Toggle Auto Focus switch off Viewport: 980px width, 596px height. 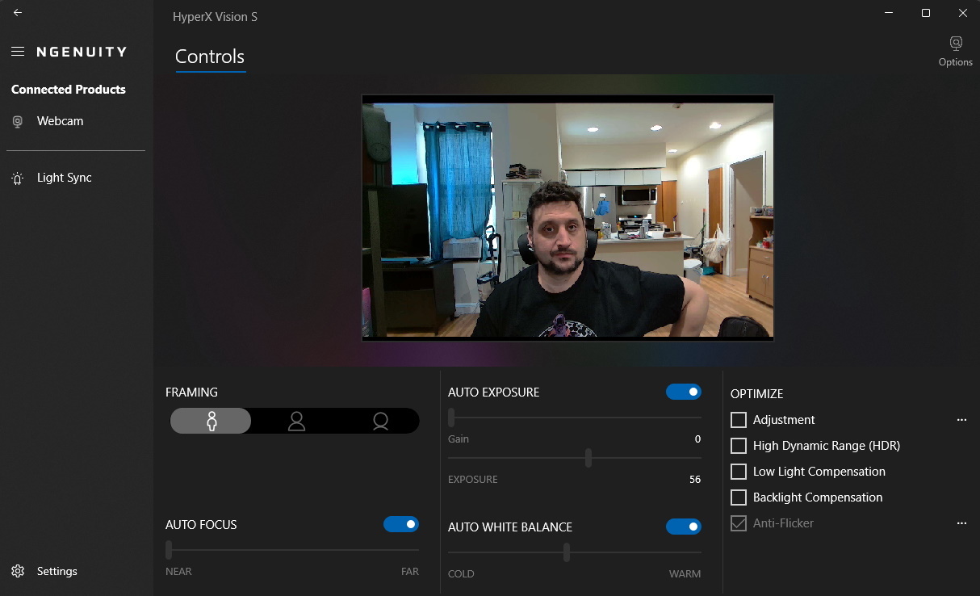click(401, 524)
